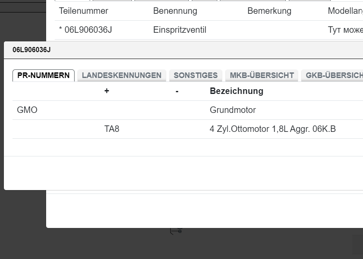The height and width of the screenshot is (259, 363).
Task: Select the Einspritzventil cell
Action: 180,30
